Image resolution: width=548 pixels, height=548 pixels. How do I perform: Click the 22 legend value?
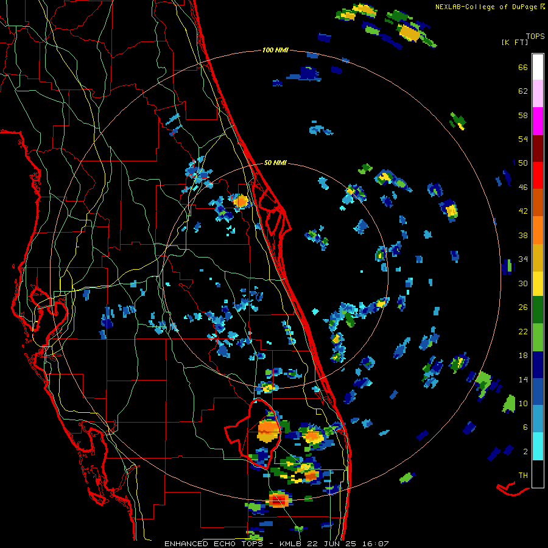click(x=523, y=332)
